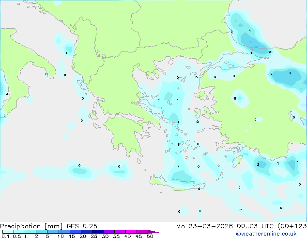Click the purple arrow tip above 50 mm

(x=153, y=232)
